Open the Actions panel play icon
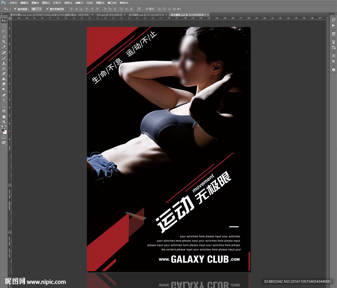The width and height of the screenshot is (337, 288). (x=334, y=25)
